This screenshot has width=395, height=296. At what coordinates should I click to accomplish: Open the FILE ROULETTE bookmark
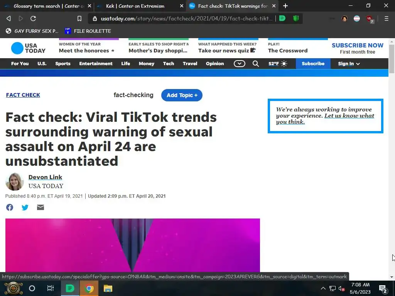pos(88,31)
